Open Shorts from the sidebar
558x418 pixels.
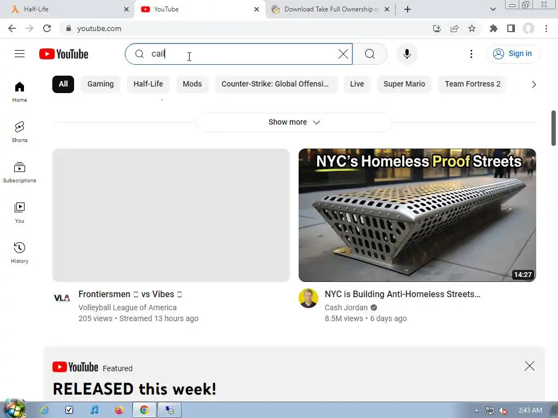coord(20,132)
